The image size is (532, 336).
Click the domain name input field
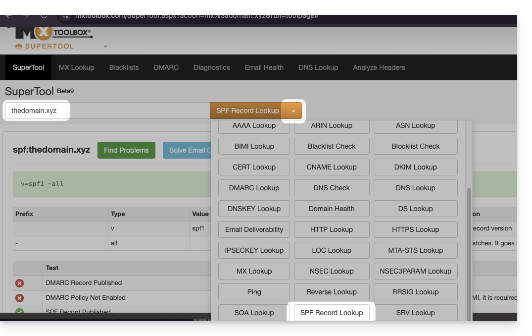coord(38,111)
